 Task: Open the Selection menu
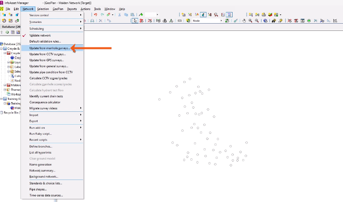pos(43,9)
